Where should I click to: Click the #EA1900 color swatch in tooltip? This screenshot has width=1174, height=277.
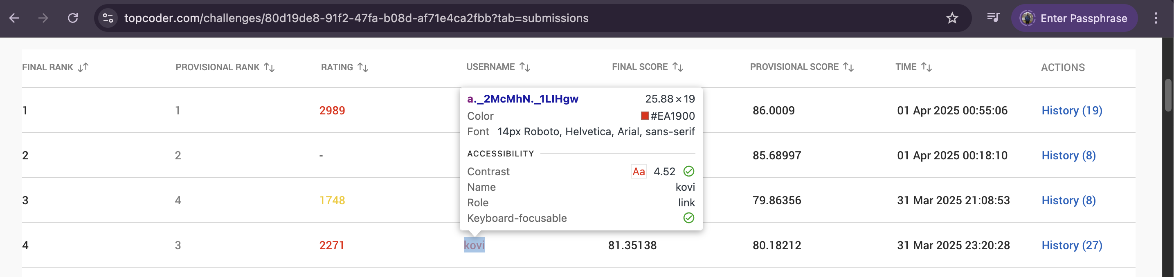click(645, 116)
